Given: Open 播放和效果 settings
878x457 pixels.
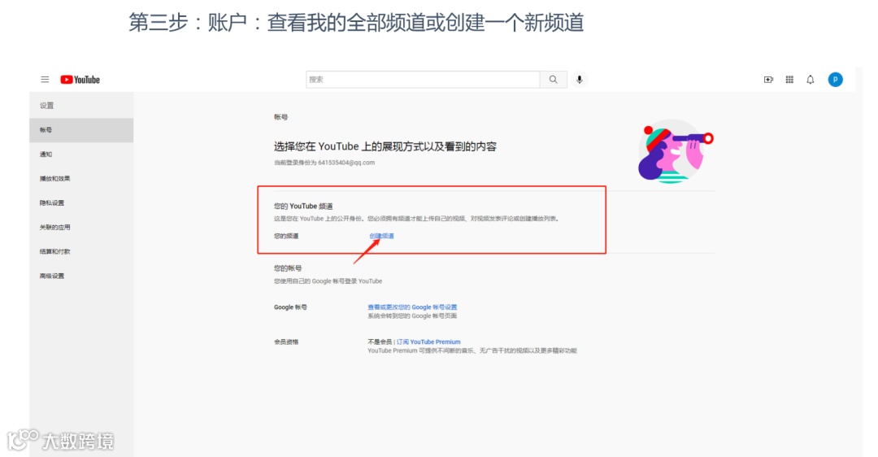Looking at the screenshot, I should 81,179.
